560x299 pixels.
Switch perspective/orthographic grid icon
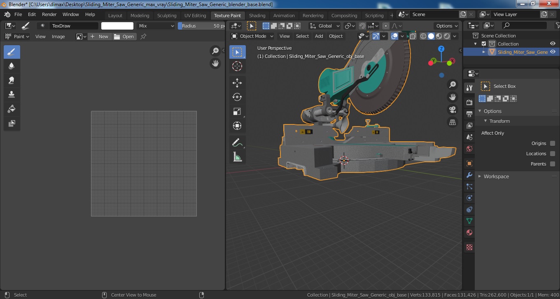(453, 122)
